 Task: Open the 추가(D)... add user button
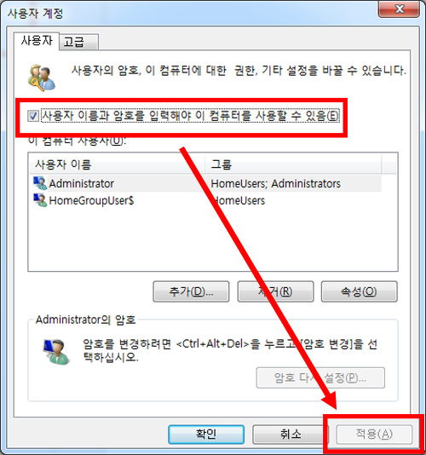191,291
